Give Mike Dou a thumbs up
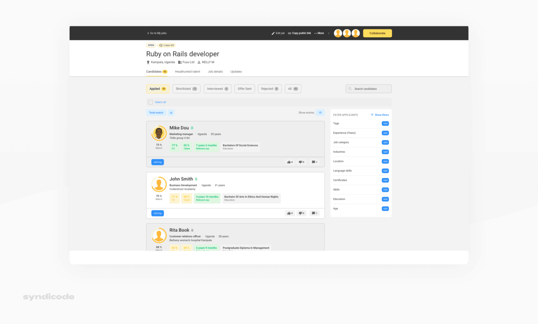The height and width of the screenshot is (324, 538). click(x=289, y=162)
